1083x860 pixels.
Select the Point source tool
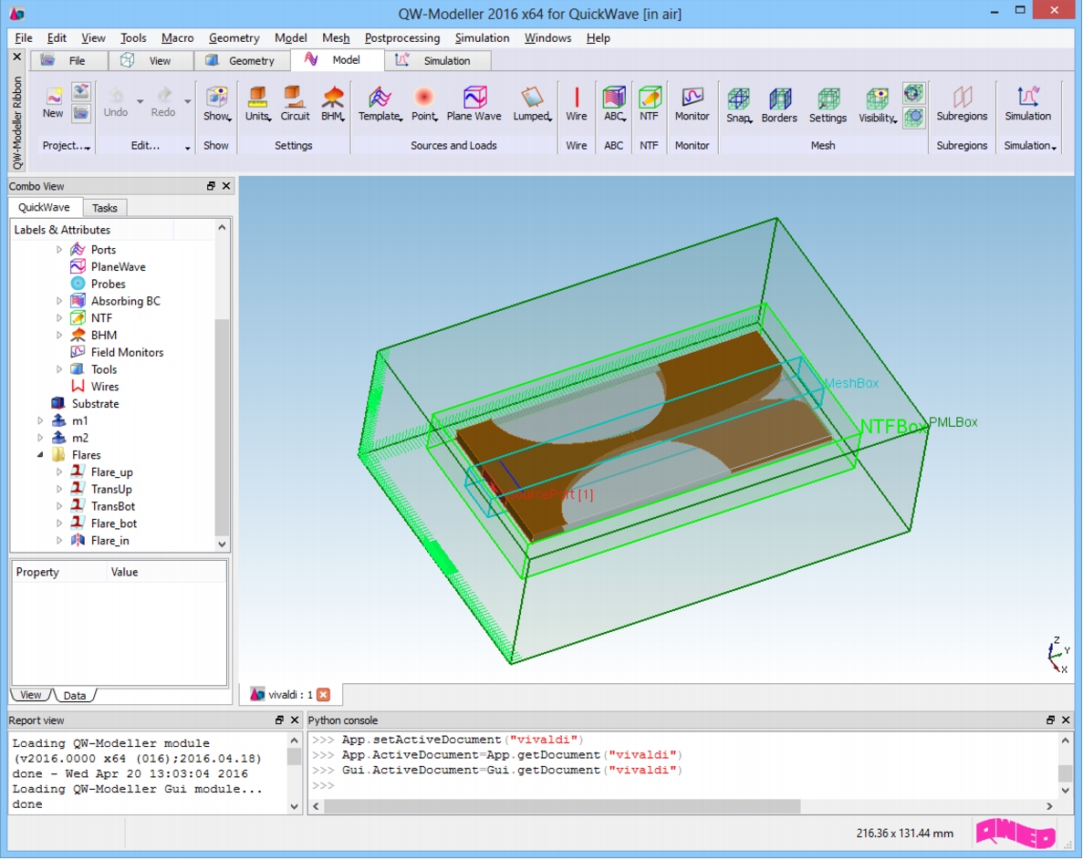click(424, 104)
